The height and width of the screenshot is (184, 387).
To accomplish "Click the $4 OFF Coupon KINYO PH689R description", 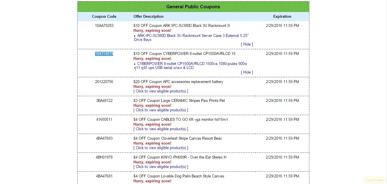I will click(180, 157).
